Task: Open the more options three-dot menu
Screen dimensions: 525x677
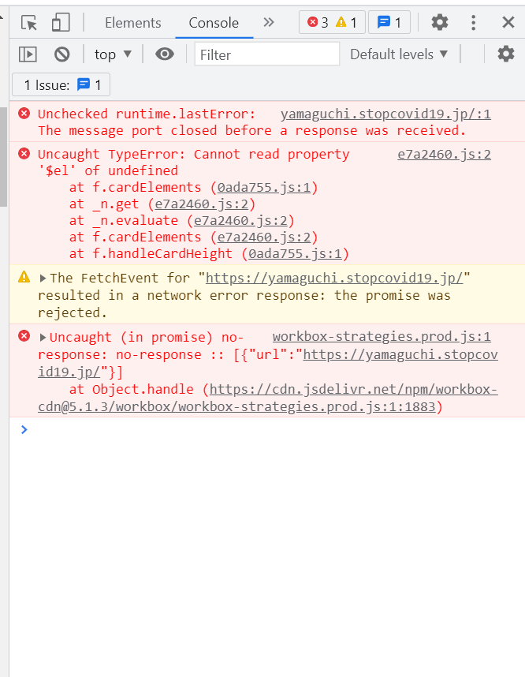Action: [x=472, y=23]
